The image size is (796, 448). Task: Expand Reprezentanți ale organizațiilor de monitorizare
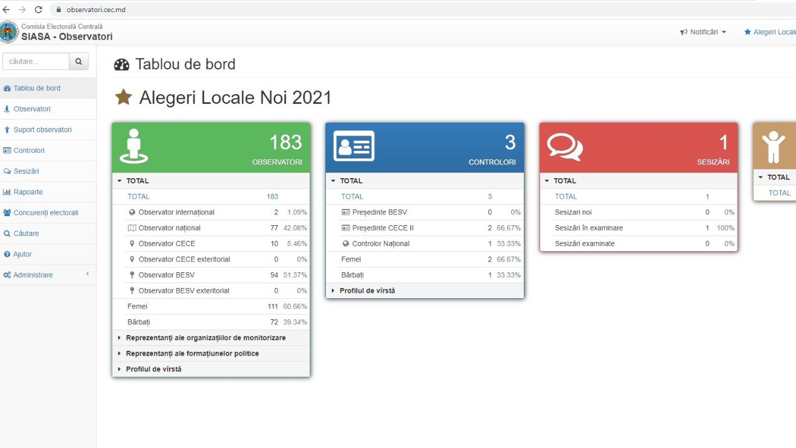(205, 338)
